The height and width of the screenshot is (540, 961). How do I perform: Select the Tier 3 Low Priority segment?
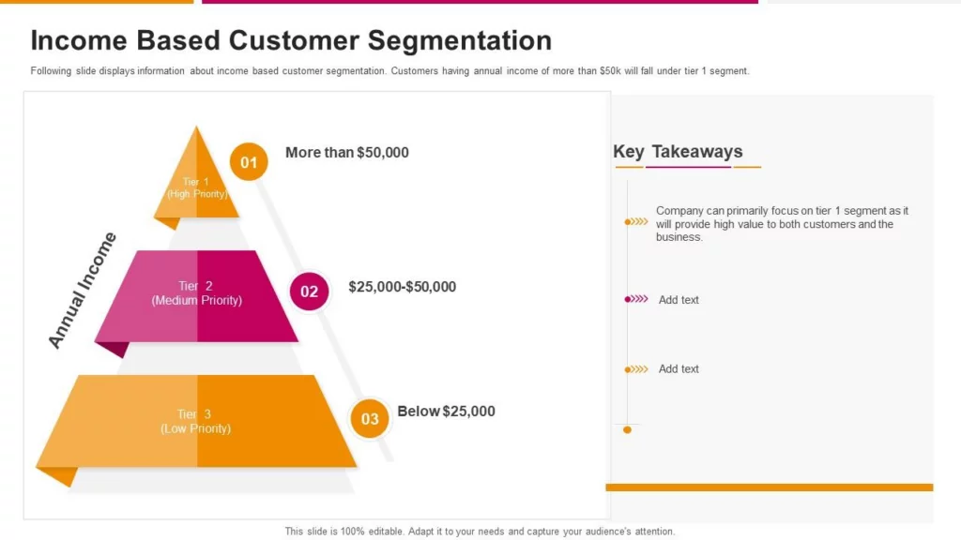pos(196,421)
